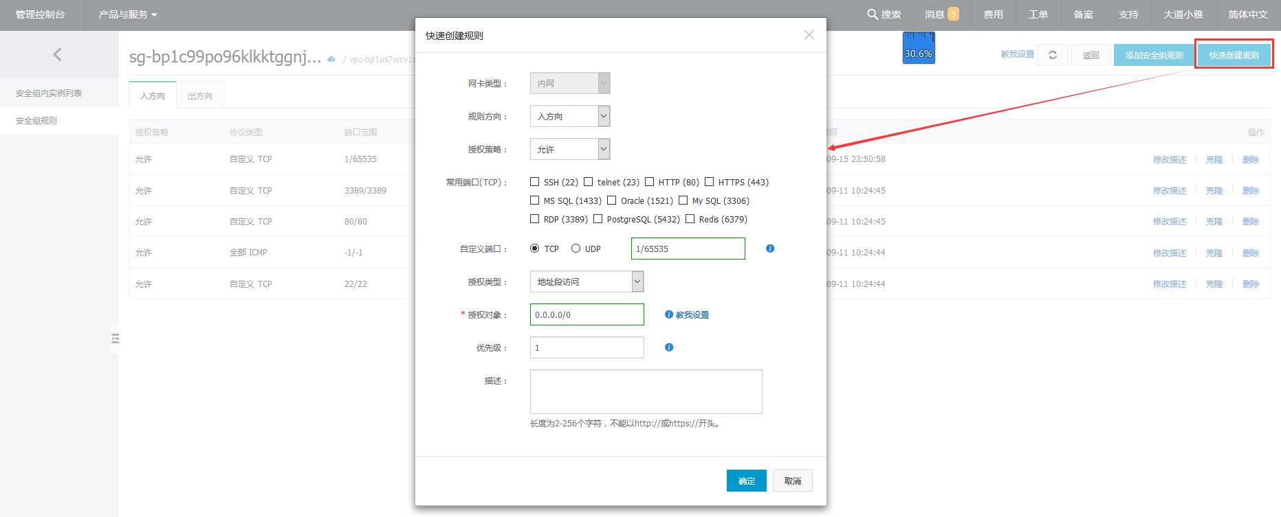
Task: Click the 授权对象 field with 0.0.0.0/0
Action: point(587,314)
